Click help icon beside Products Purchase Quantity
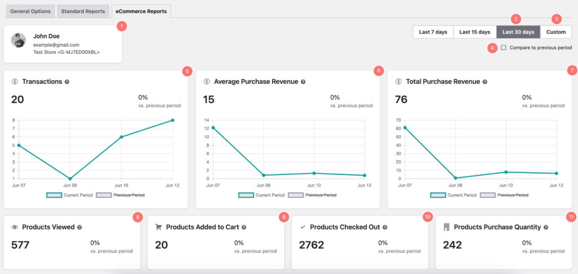 click(546, 227)
